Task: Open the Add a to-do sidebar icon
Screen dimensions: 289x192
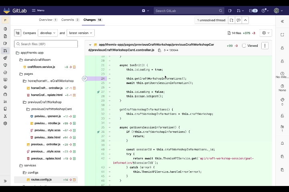Action: pos(282,35)
